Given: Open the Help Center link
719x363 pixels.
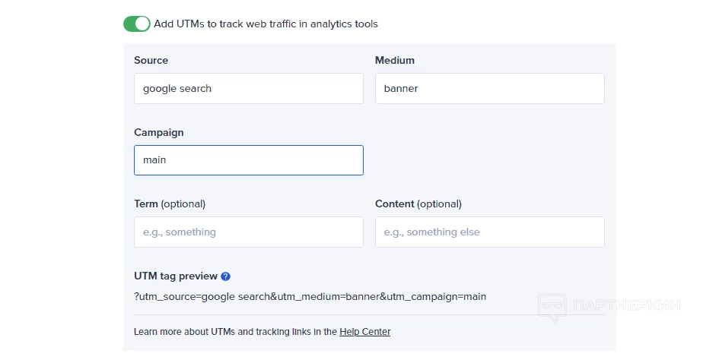Looking at the screenshot, I should pyautogui.click(x=364, y=332).
